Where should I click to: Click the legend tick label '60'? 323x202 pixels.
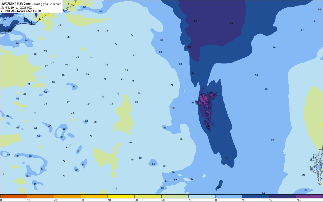pos(163,200)
